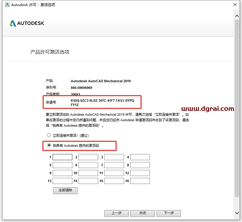Click activation code field 11

114,173
